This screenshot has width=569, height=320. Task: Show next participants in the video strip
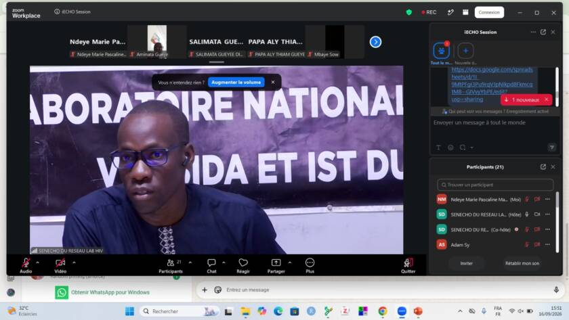click(375, 42)
